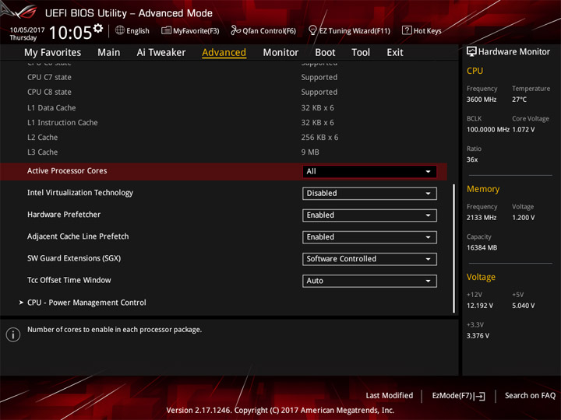Select Intel Virtualization Technology label
This screenshot has width=561, height=420.
[x=80, y=193]
